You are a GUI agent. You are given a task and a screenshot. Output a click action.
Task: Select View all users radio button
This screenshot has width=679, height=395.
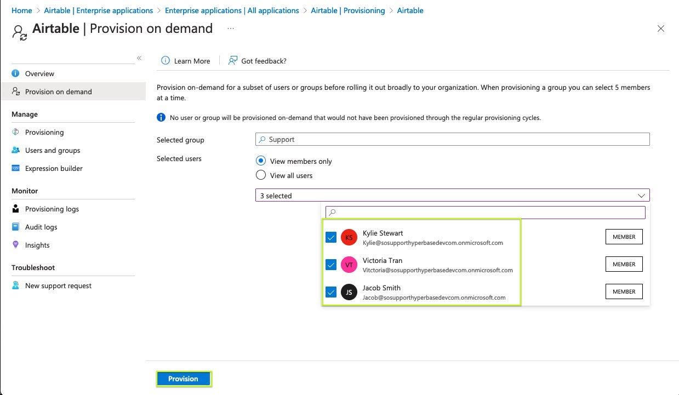click(x=261, y=175)
